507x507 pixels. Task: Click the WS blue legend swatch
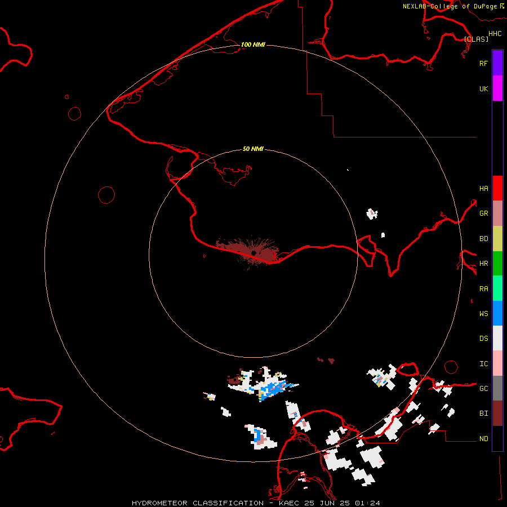click(x=497, y=313)
